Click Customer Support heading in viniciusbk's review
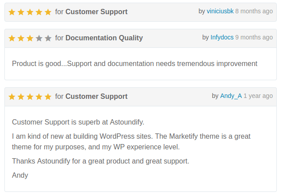283x195 pixels. point(96,12)
